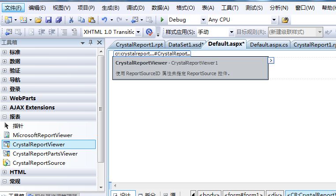This screenshot has height=196, width=336.
Task: Click the list icon topped by a loop
Action: (75, 32)
